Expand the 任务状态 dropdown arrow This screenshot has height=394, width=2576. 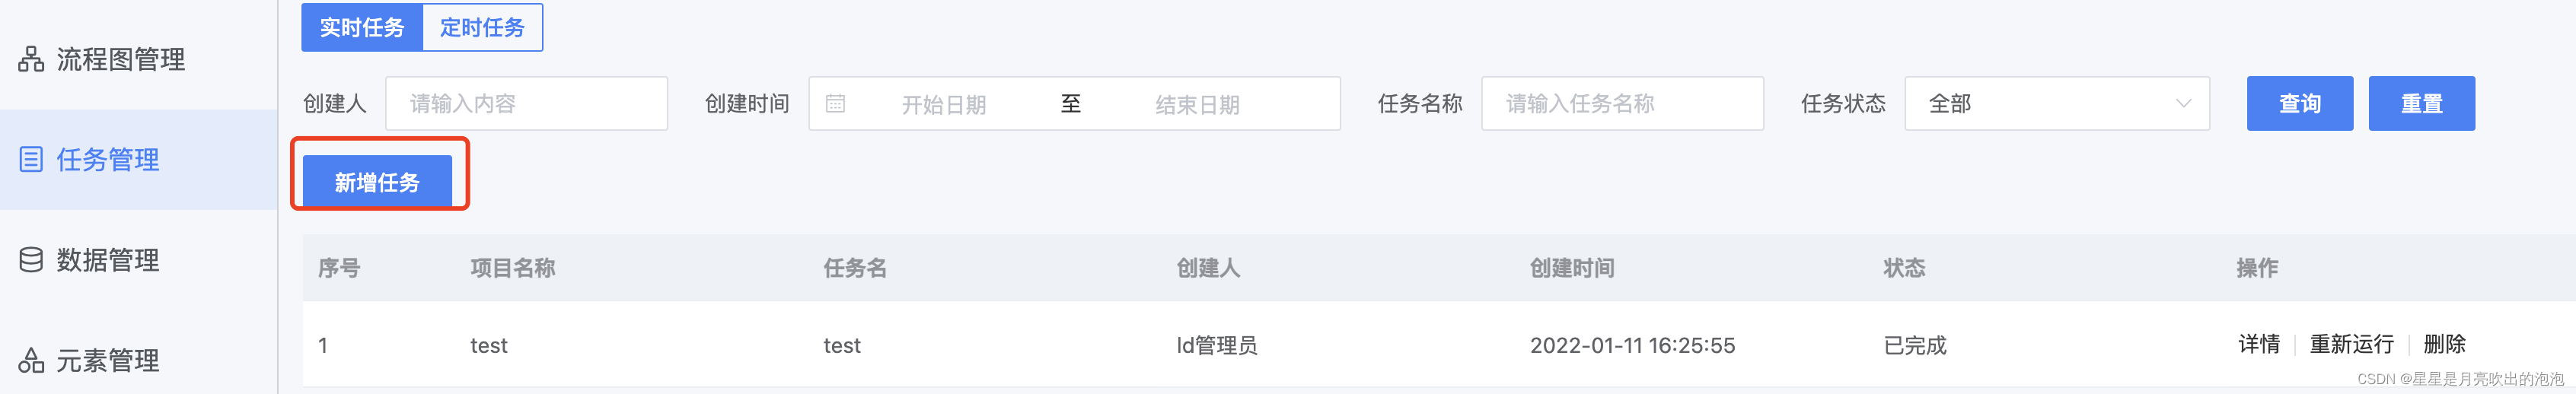pos(2184,103)
